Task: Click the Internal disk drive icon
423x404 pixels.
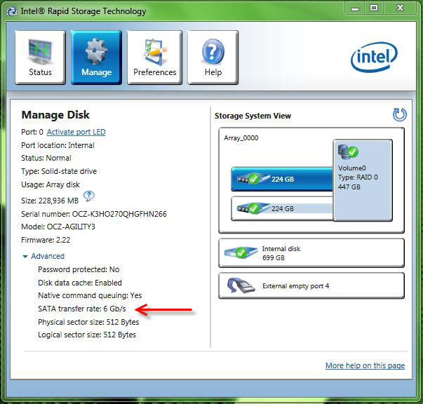Action: coord(241,252)
